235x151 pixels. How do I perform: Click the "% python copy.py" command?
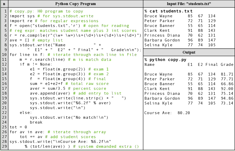tap(165, 60)
